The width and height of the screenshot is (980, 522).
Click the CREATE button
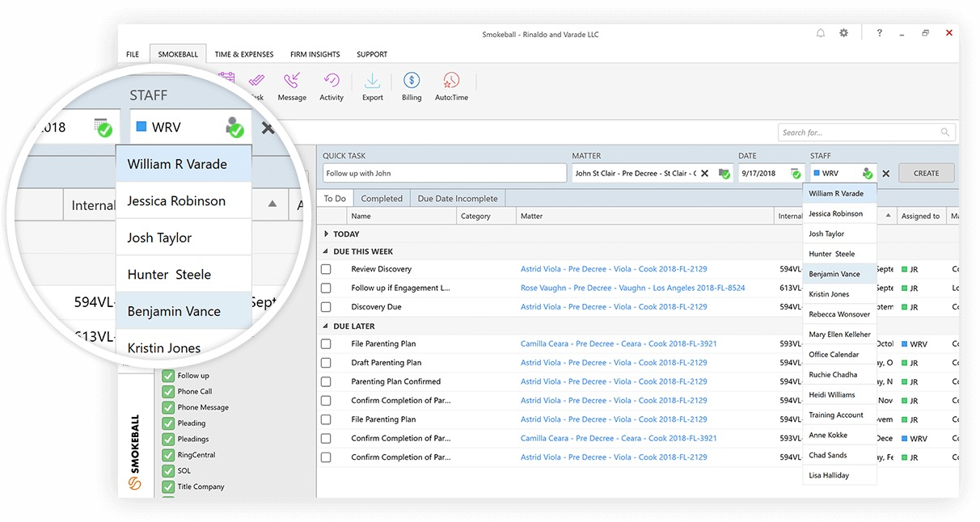(x=926, y=173)
